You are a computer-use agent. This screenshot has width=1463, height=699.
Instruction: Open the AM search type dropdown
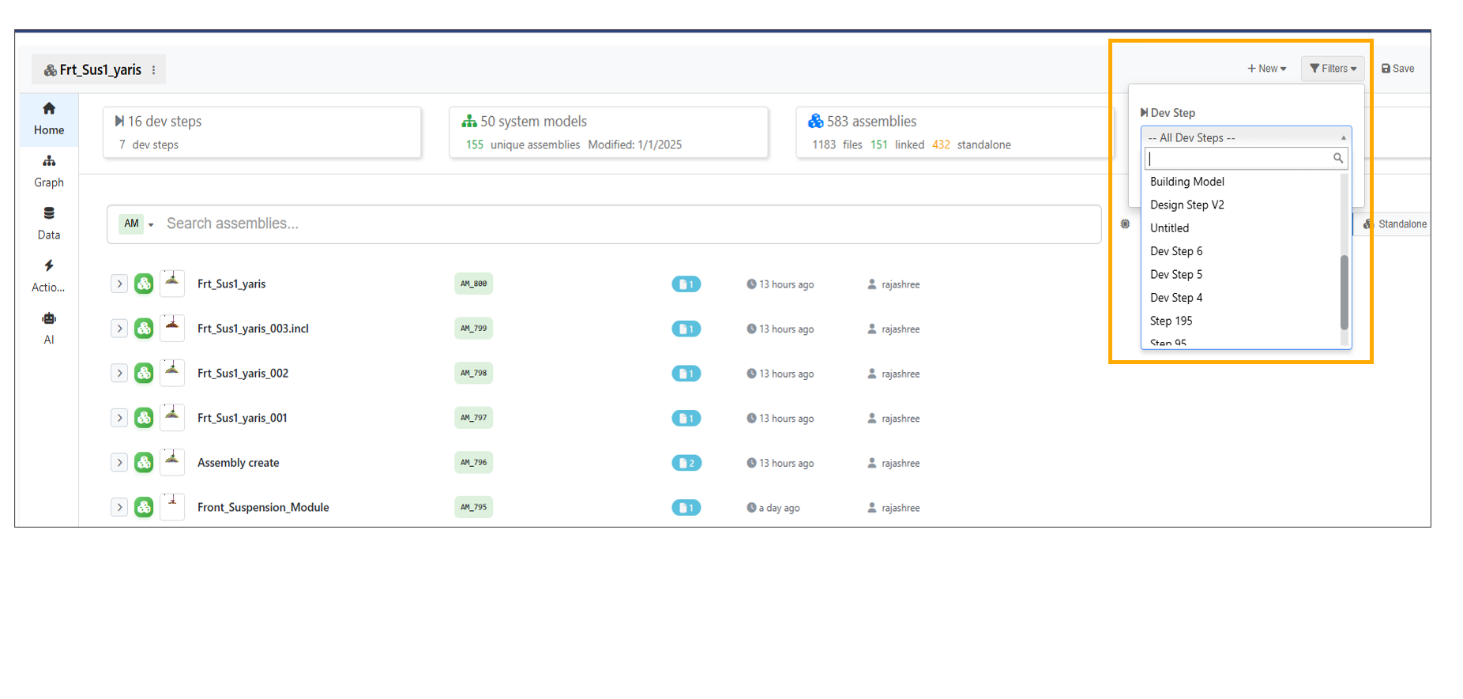point(137,224)
